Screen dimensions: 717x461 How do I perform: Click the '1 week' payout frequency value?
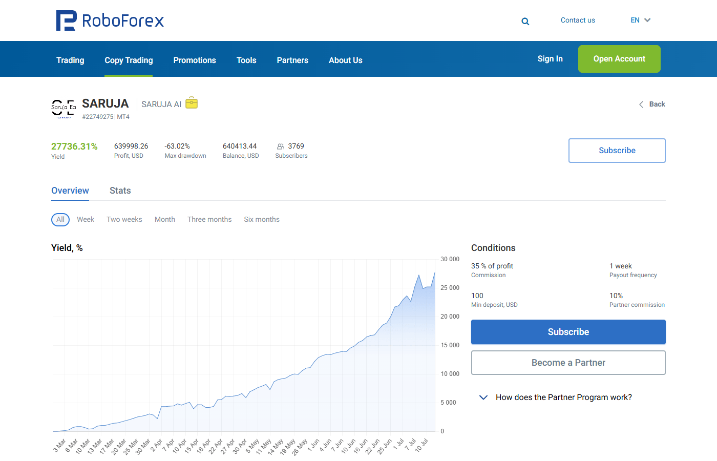621,266
